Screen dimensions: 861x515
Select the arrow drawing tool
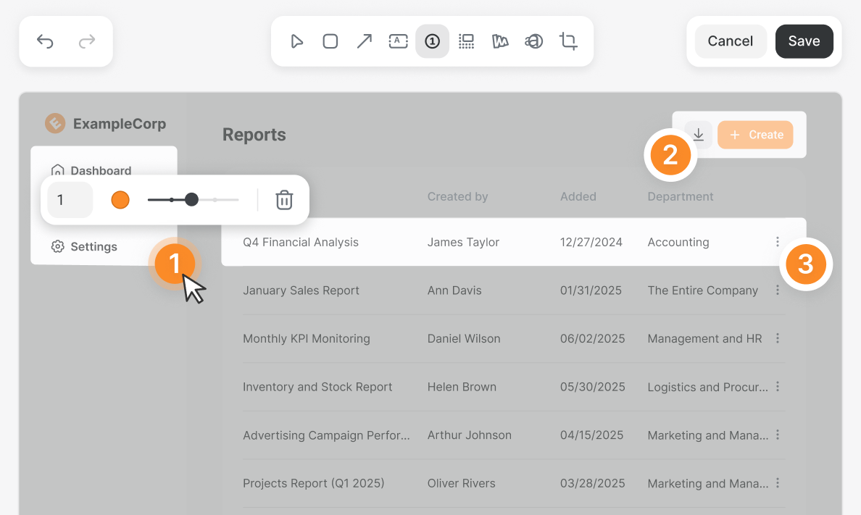[364, 41]
